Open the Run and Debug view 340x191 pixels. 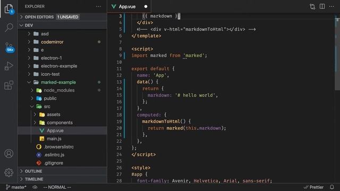(x=8, y=66)
